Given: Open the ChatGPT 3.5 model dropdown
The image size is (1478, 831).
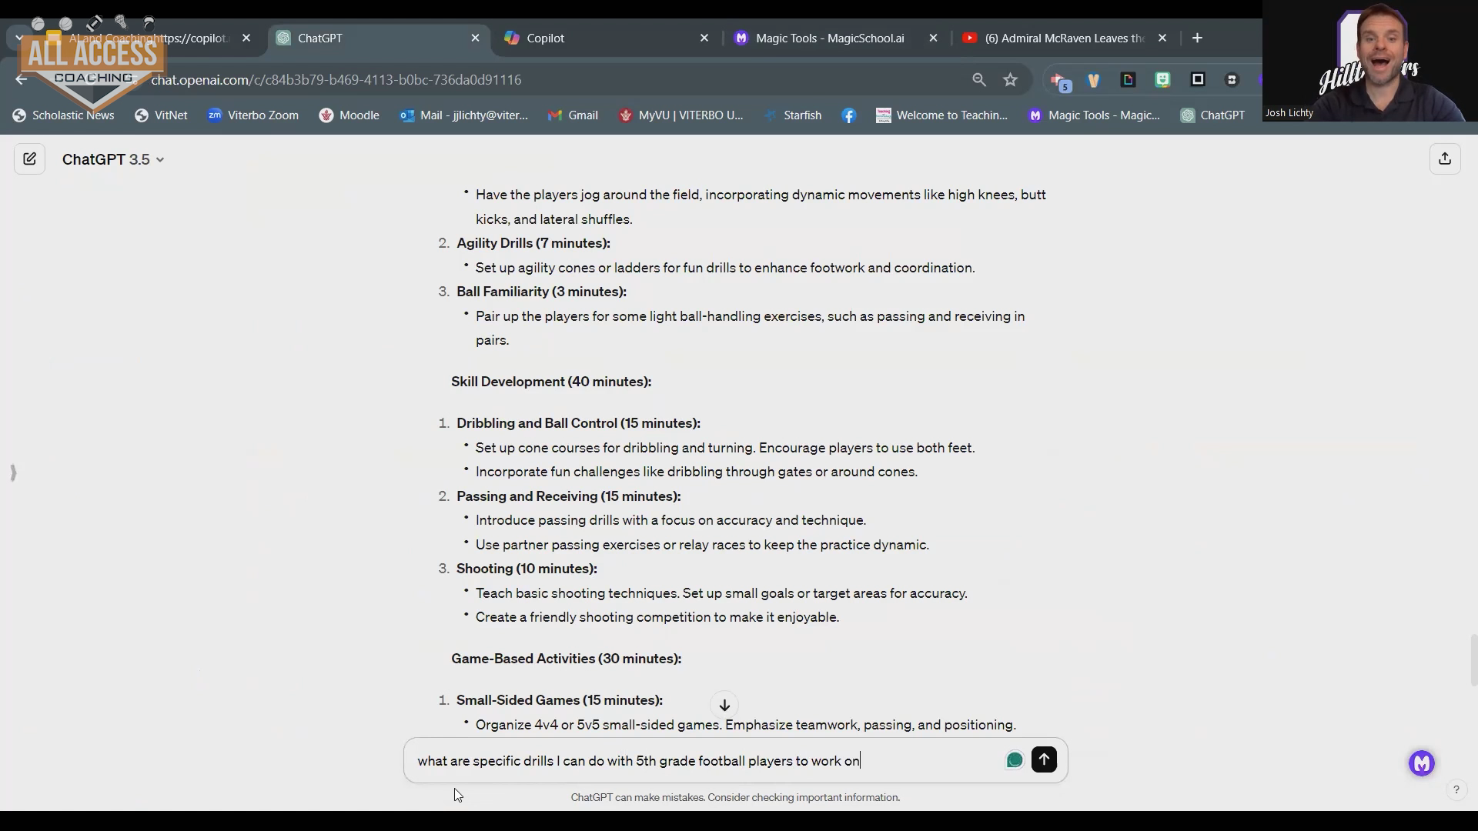Looking at the screenshot, I should 113,159.
